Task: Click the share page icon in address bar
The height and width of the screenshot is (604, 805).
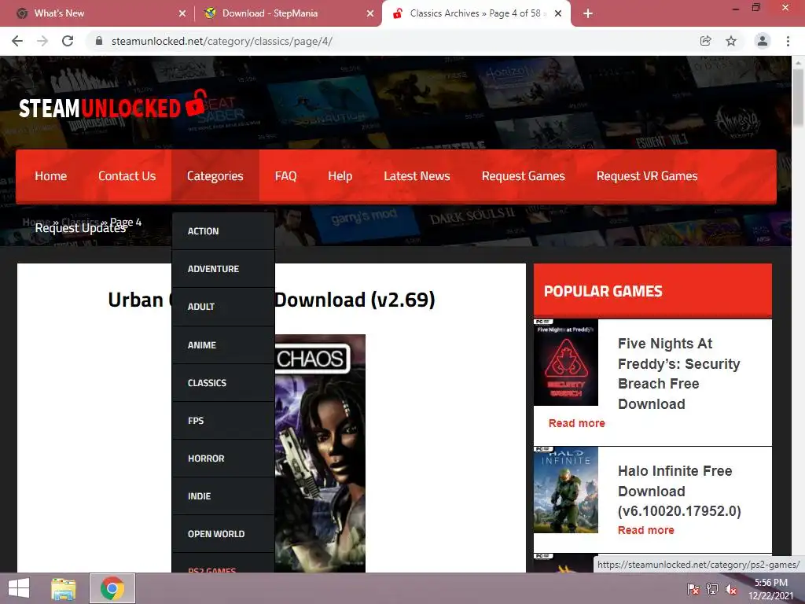Action: click(705, 41)
